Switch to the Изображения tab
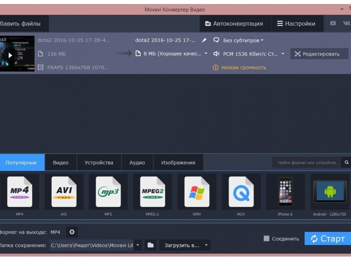Viewport: 351px width, 263px height. click(x=178, y=162)
